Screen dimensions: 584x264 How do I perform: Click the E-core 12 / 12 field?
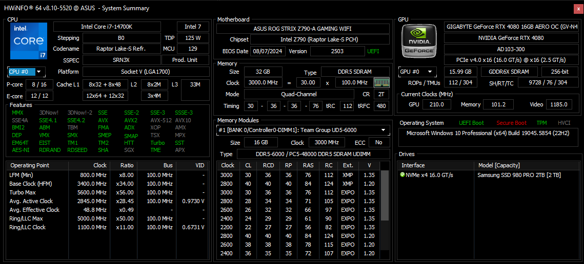[39, 96]
